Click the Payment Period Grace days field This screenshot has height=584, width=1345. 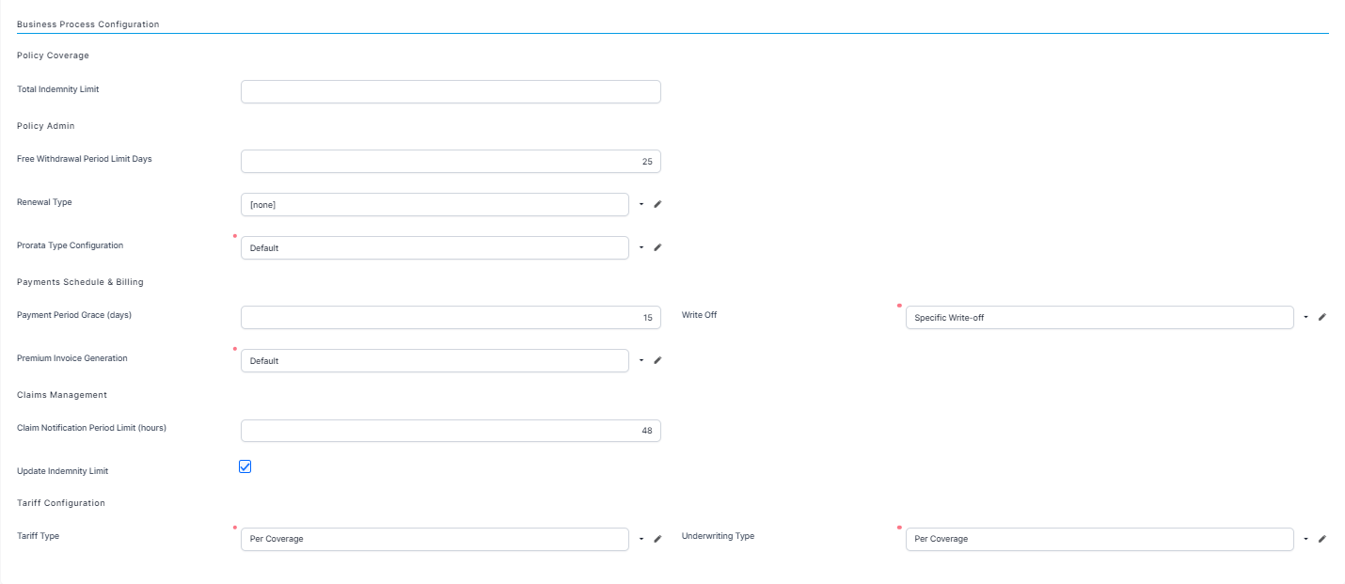451,318
